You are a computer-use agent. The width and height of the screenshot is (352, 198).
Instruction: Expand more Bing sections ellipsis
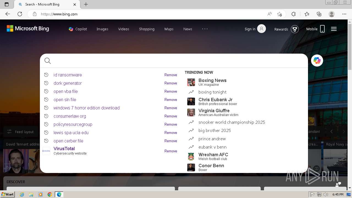[x=205, y=29]
